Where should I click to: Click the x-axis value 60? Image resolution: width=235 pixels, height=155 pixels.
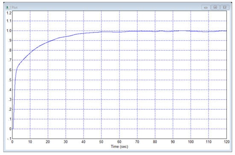click(x=119, y=142)
